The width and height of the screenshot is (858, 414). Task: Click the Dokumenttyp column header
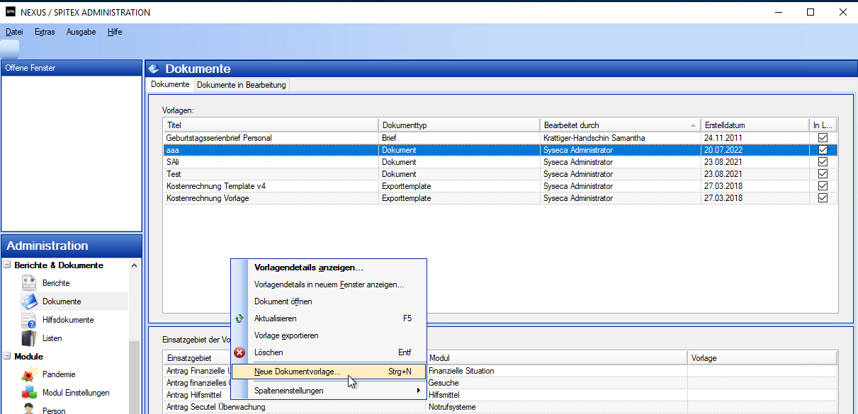(459, 125)
